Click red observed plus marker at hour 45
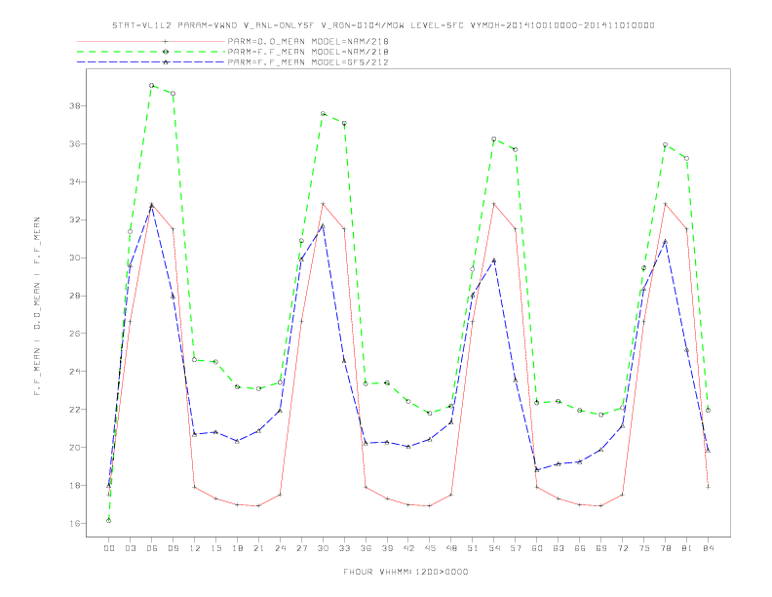772x597 pixels. click(430, 506)
